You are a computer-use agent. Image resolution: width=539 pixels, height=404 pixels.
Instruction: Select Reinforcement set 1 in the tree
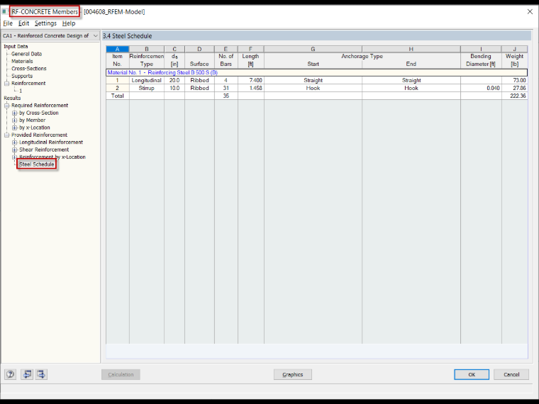[21, 91]
